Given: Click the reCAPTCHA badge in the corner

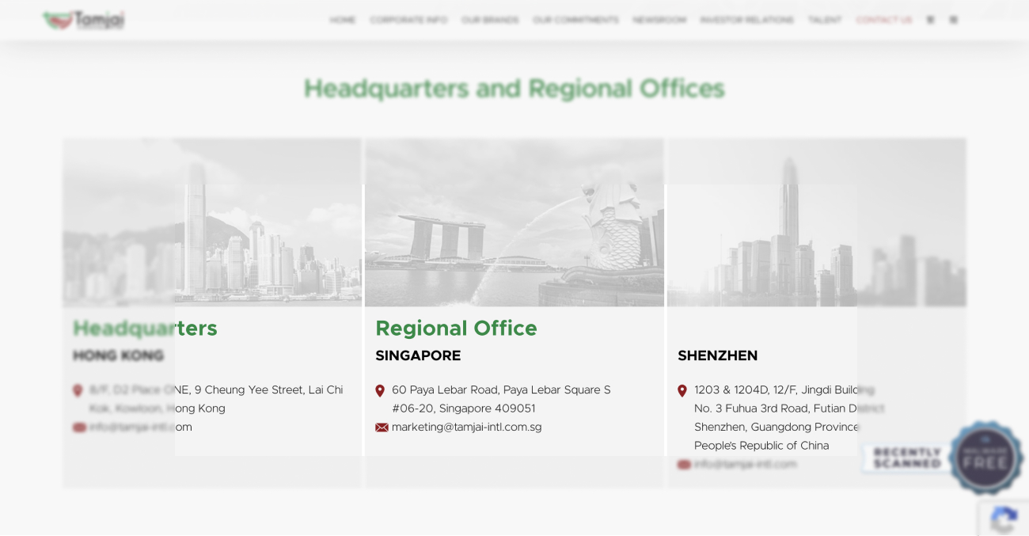Looking at the screenshot, I should point(1004,519).
